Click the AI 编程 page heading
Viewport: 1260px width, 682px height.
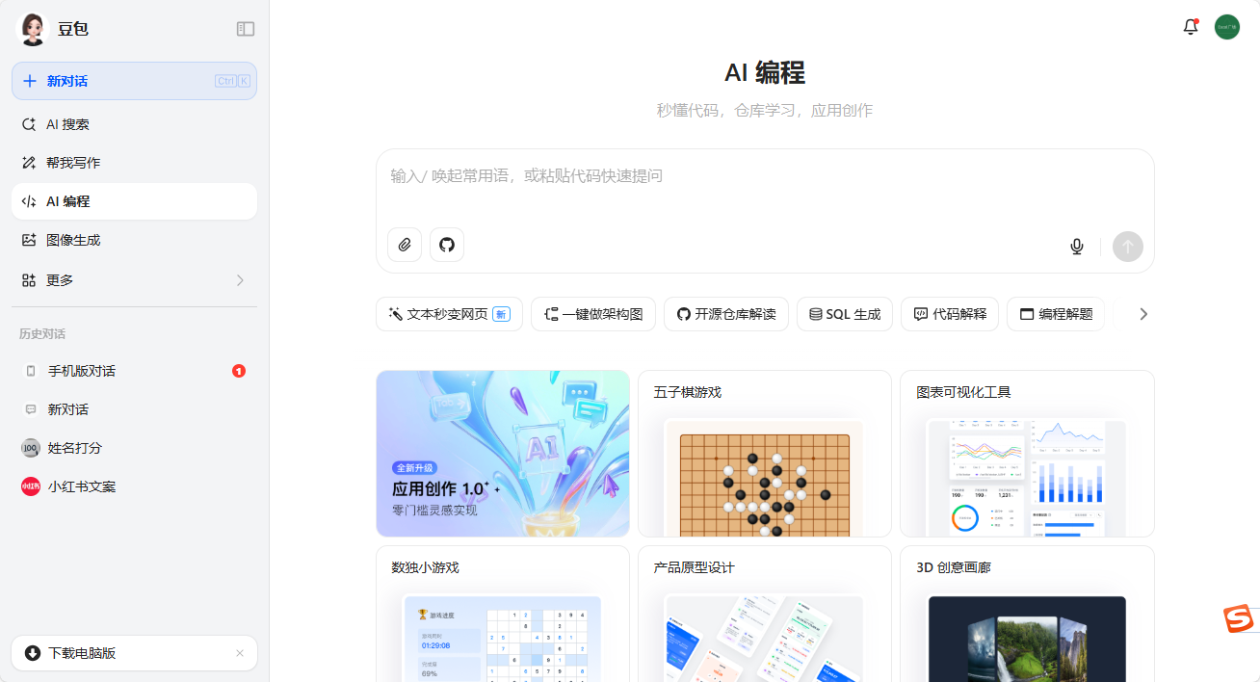pos(765,72)
